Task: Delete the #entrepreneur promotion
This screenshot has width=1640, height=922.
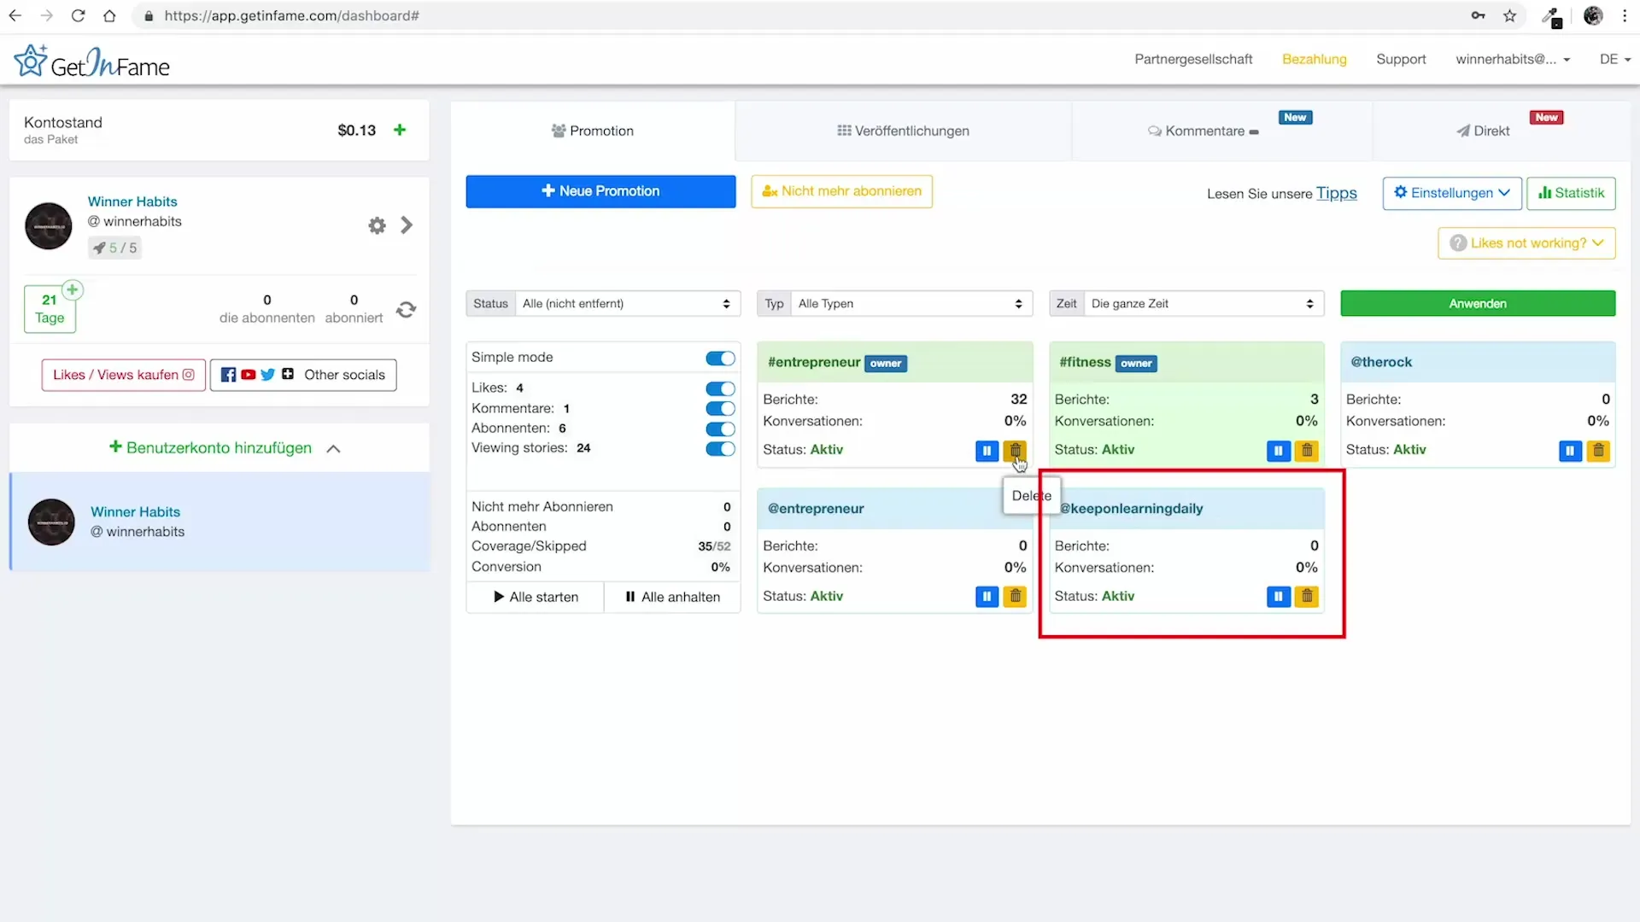Action: point(1015,450)
